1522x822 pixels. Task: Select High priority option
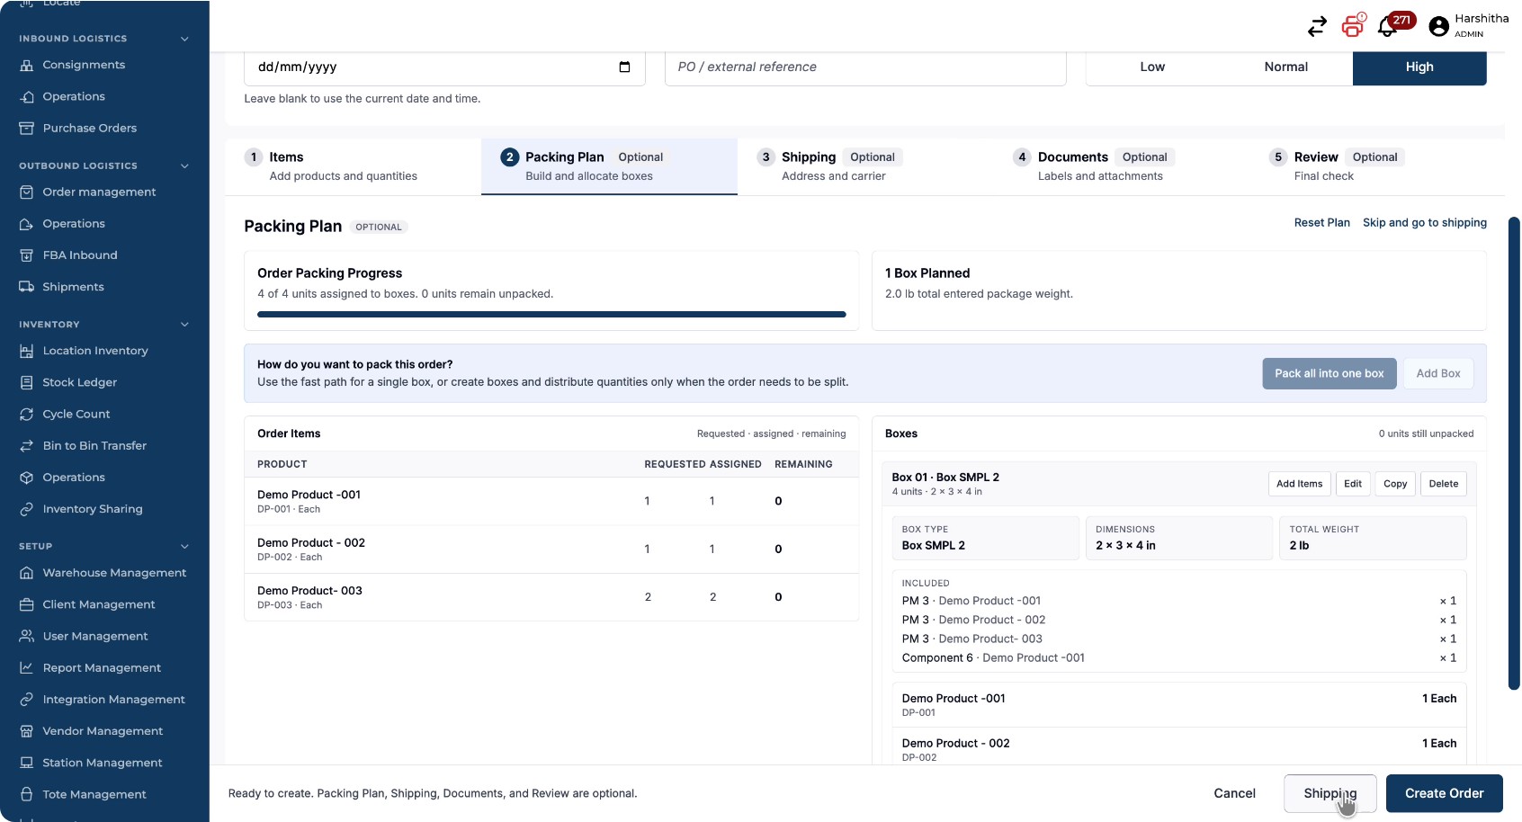(1419, 67)
